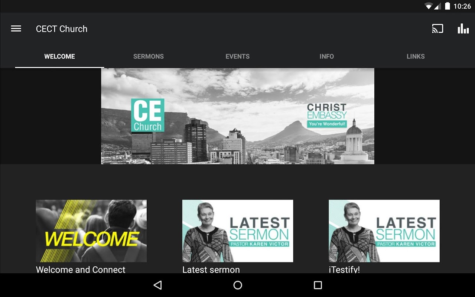Screen dimensions: 475x297
Task: Switch to the EVENTS tab
Action: 238,56
